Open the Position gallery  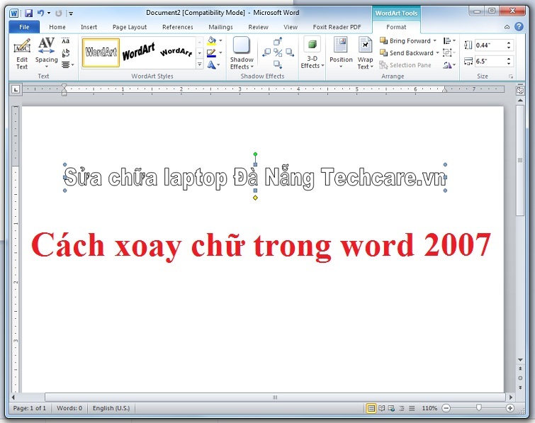pyautogui.click(x=341, y=53)
